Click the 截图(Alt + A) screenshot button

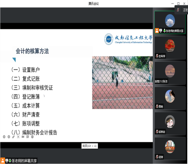90,146
